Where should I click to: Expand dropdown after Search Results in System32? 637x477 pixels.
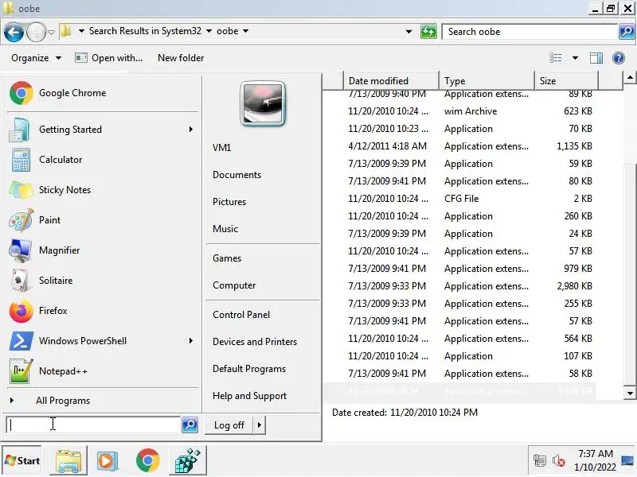(209, 31)
